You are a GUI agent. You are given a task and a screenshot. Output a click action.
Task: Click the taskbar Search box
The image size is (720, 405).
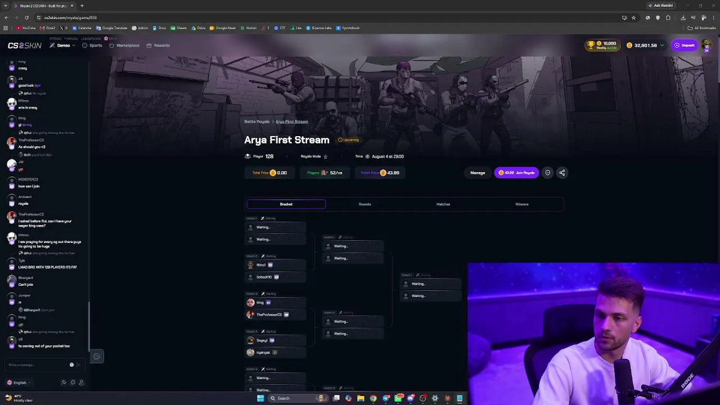(298, 398)
